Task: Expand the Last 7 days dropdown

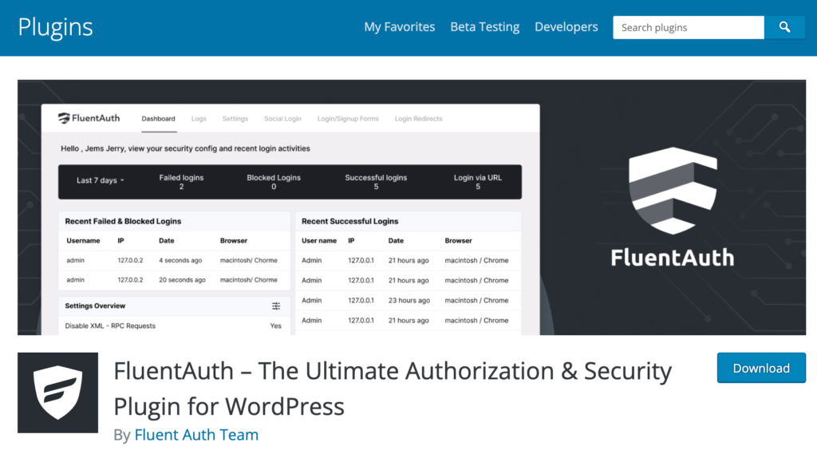Action: (x=100, y=180)
